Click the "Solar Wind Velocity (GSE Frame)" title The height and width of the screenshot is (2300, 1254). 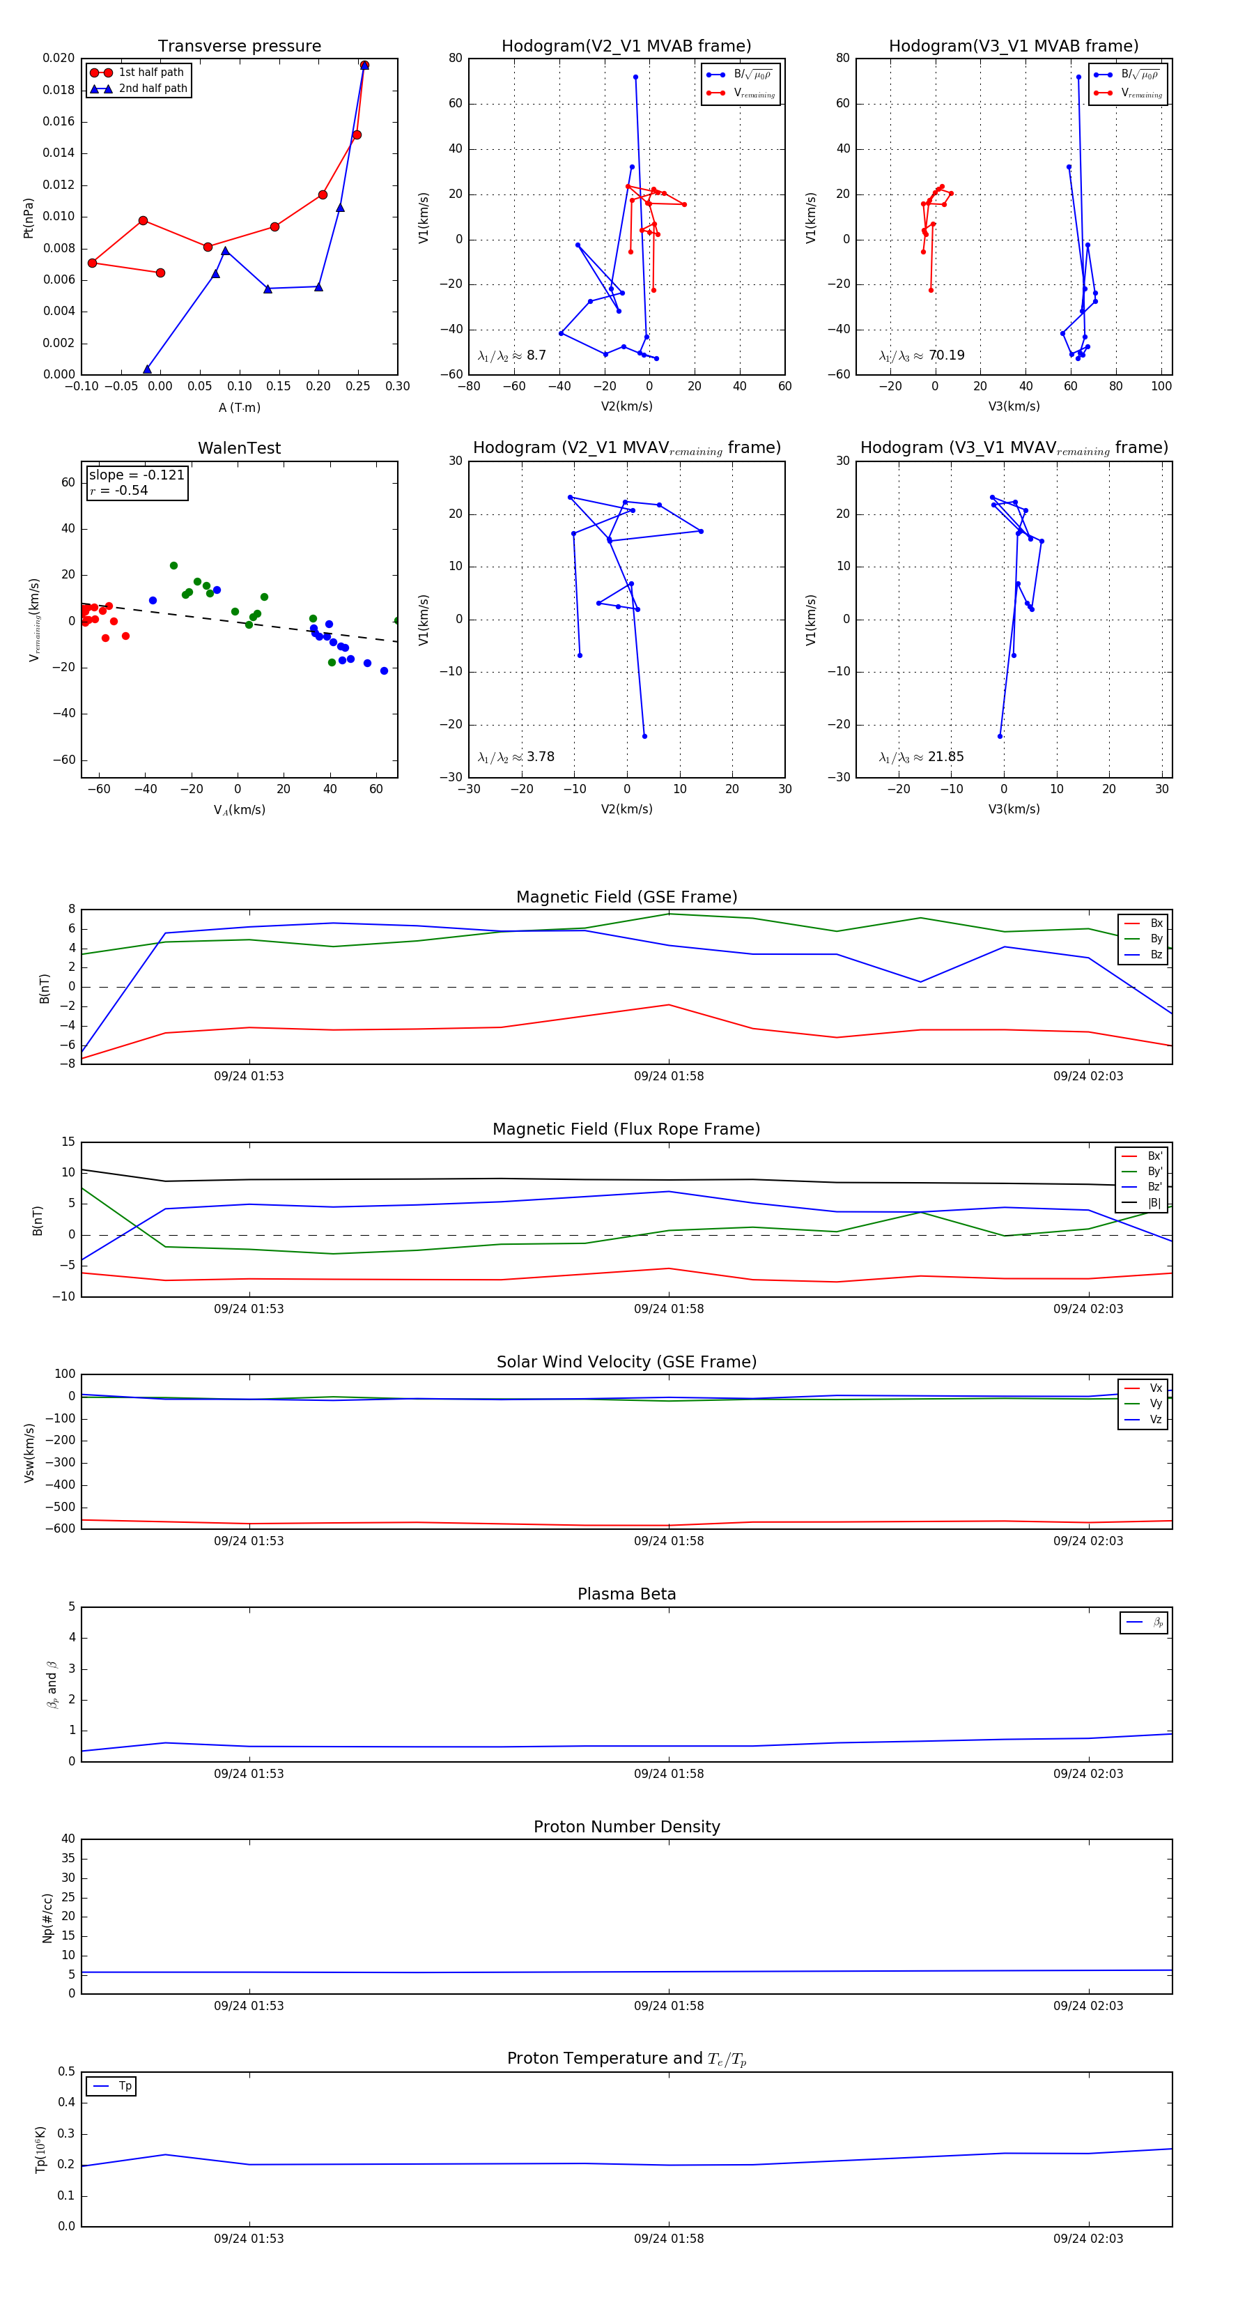coord(626,1362)
